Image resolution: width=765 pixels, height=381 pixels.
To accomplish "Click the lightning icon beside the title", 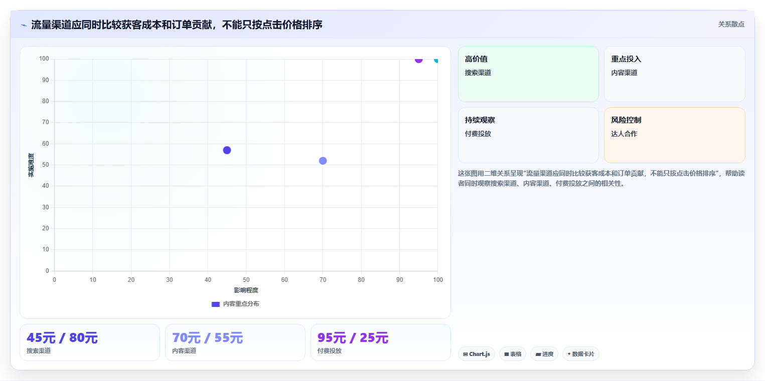I will pos(24,25).
